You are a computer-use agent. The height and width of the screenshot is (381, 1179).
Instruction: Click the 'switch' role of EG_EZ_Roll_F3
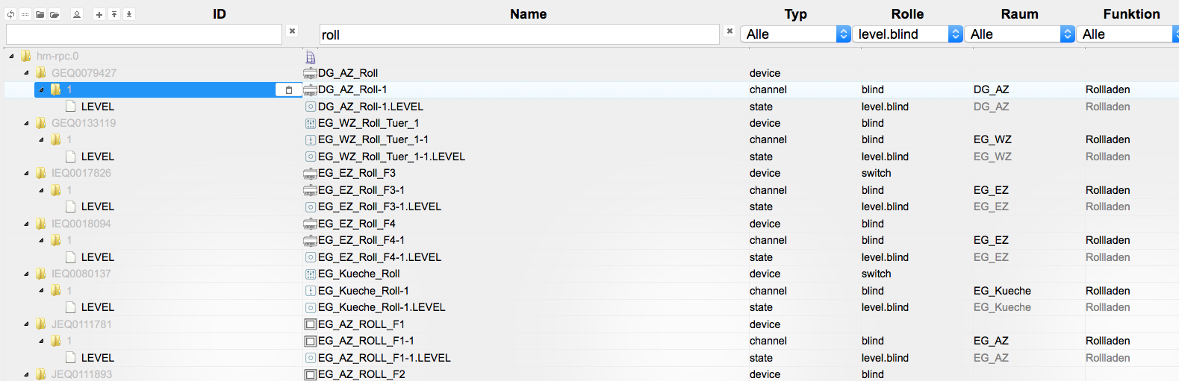(x=877, y=173)
